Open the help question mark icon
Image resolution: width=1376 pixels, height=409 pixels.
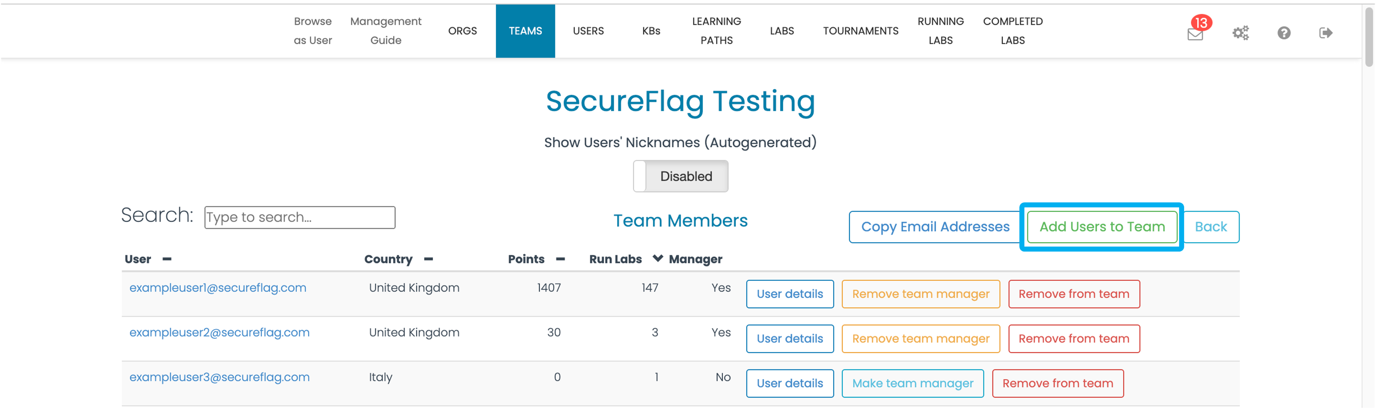1283,33
